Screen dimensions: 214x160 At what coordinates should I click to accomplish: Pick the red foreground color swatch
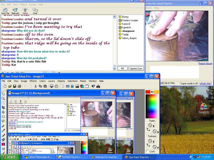pyautogui.click(x=148, y=92)
